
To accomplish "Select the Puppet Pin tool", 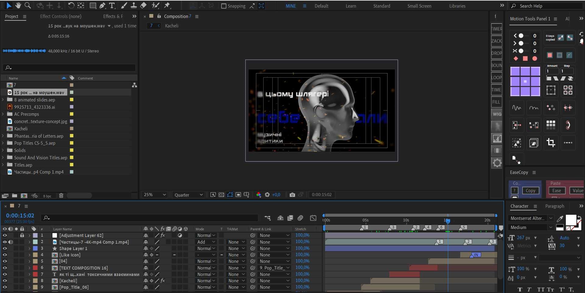I will pos(167,5).
